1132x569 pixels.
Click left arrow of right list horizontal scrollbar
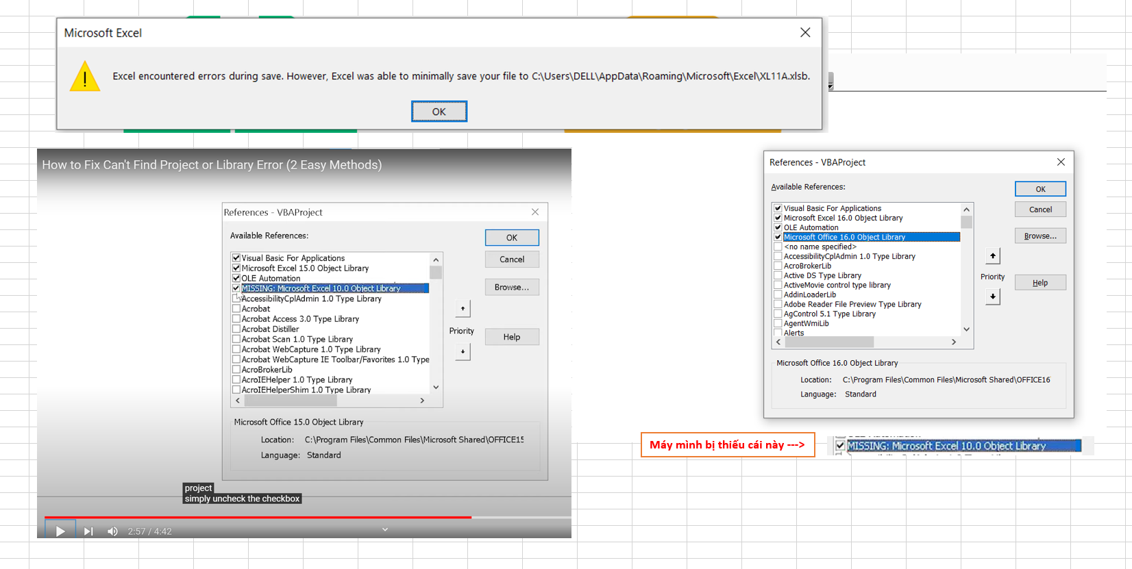(778, 342)
